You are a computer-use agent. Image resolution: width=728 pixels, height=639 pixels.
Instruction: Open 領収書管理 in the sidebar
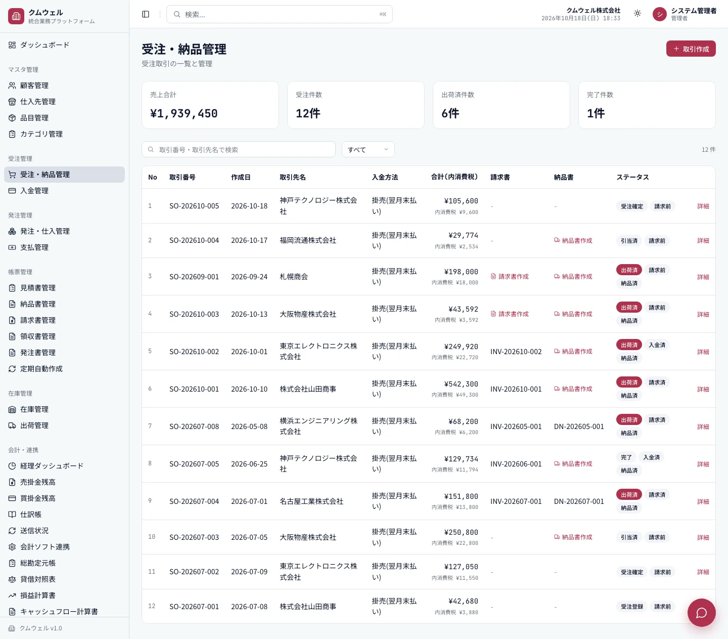[64, 336]
